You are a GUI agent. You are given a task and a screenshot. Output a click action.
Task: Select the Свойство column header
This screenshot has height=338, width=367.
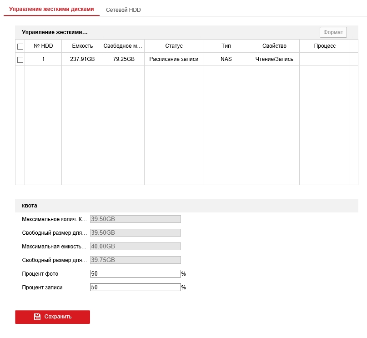tap(274, 46)
